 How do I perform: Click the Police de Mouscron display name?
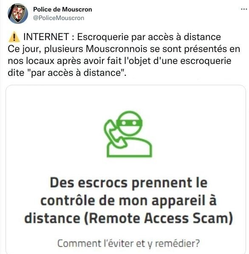tap(62, 9)
